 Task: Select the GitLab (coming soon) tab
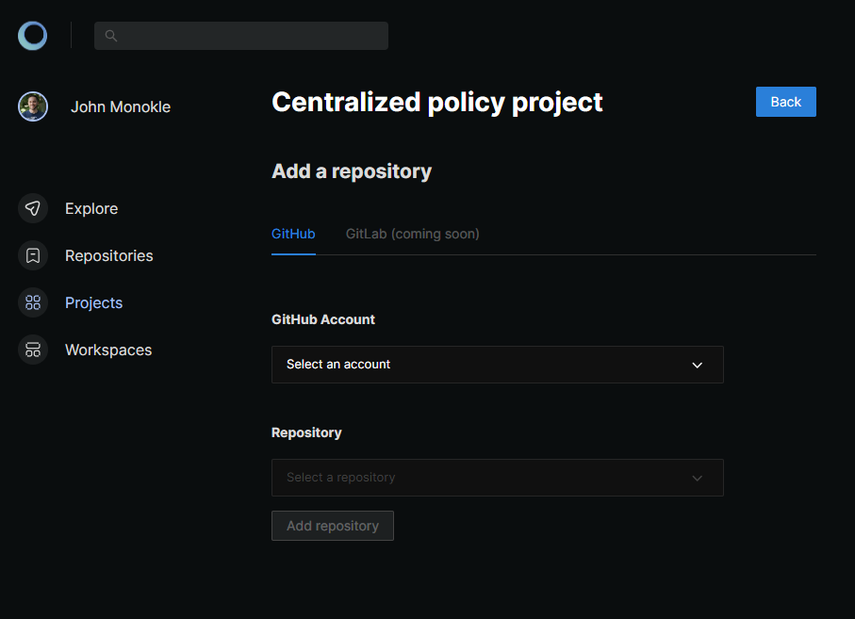pyautogui.click(x=412, y=234)
